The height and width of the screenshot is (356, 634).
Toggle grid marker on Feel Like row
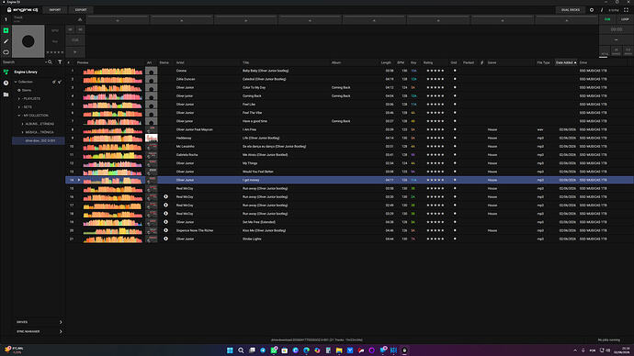[x=455, y=104]
